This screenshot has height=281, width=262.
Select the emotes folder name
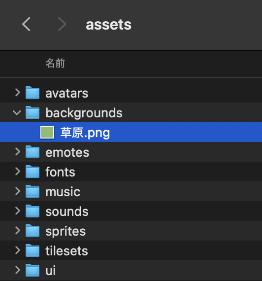click(x=67, y=152)
